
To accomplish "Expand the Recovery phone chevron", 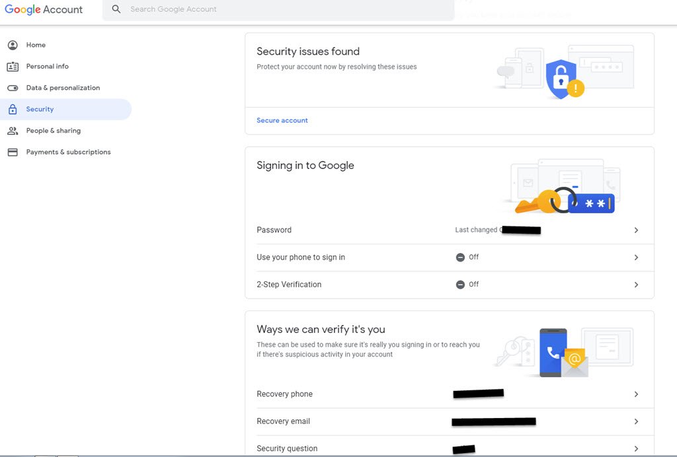I will coord(636,394).
